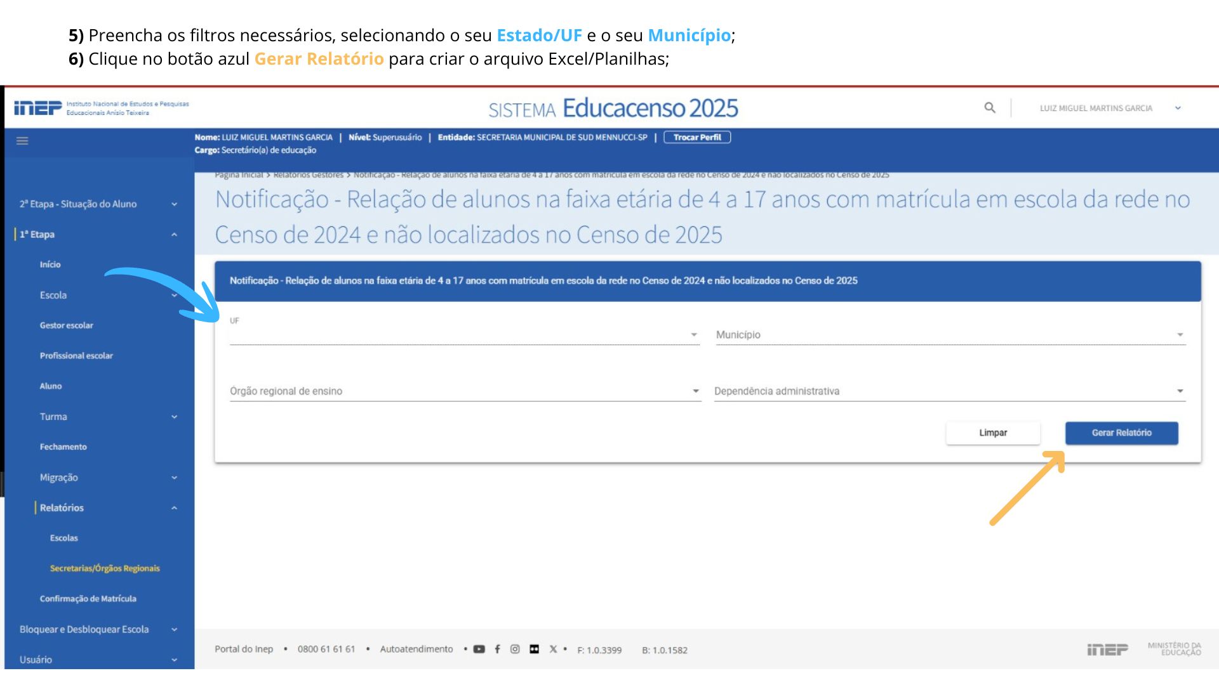Click the search magnifier icon
Viewport: 1219px width, 685px height.
[990, 108]
